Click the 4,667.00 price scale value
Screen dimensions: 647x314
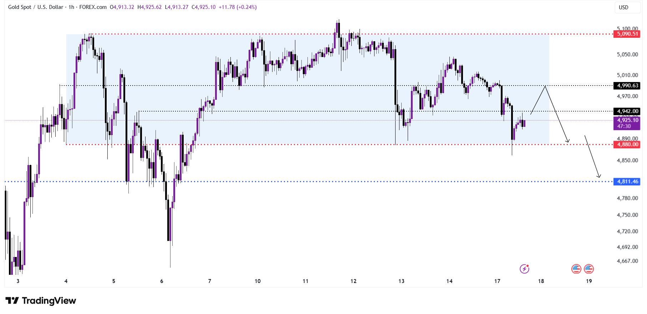coord(627,261)
